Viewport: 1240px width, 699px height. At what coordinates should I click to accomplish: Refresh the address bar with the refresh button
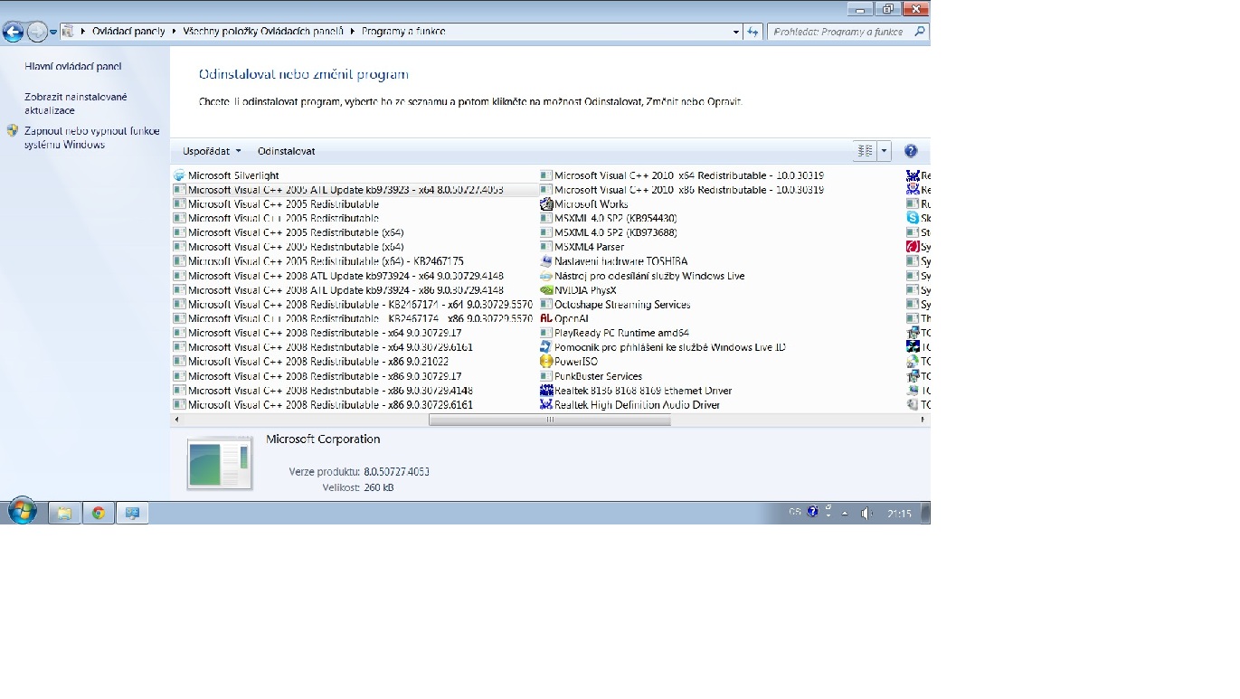click(x=753, y=32)
